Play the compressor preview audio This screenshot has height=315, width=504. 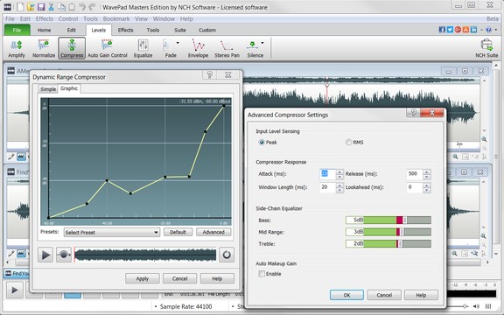click(x=45, y=255)
